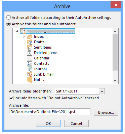Click the Sent Items envelope icon
The image size is (125, 134).
coord(30,48)
